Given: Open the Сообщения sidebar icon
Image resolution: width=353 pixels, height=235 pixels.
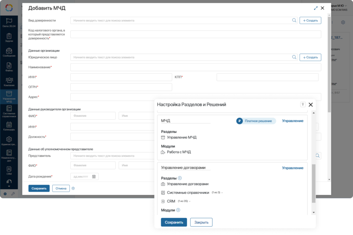Looking at the screenshot, I should [x=9, y=52].
